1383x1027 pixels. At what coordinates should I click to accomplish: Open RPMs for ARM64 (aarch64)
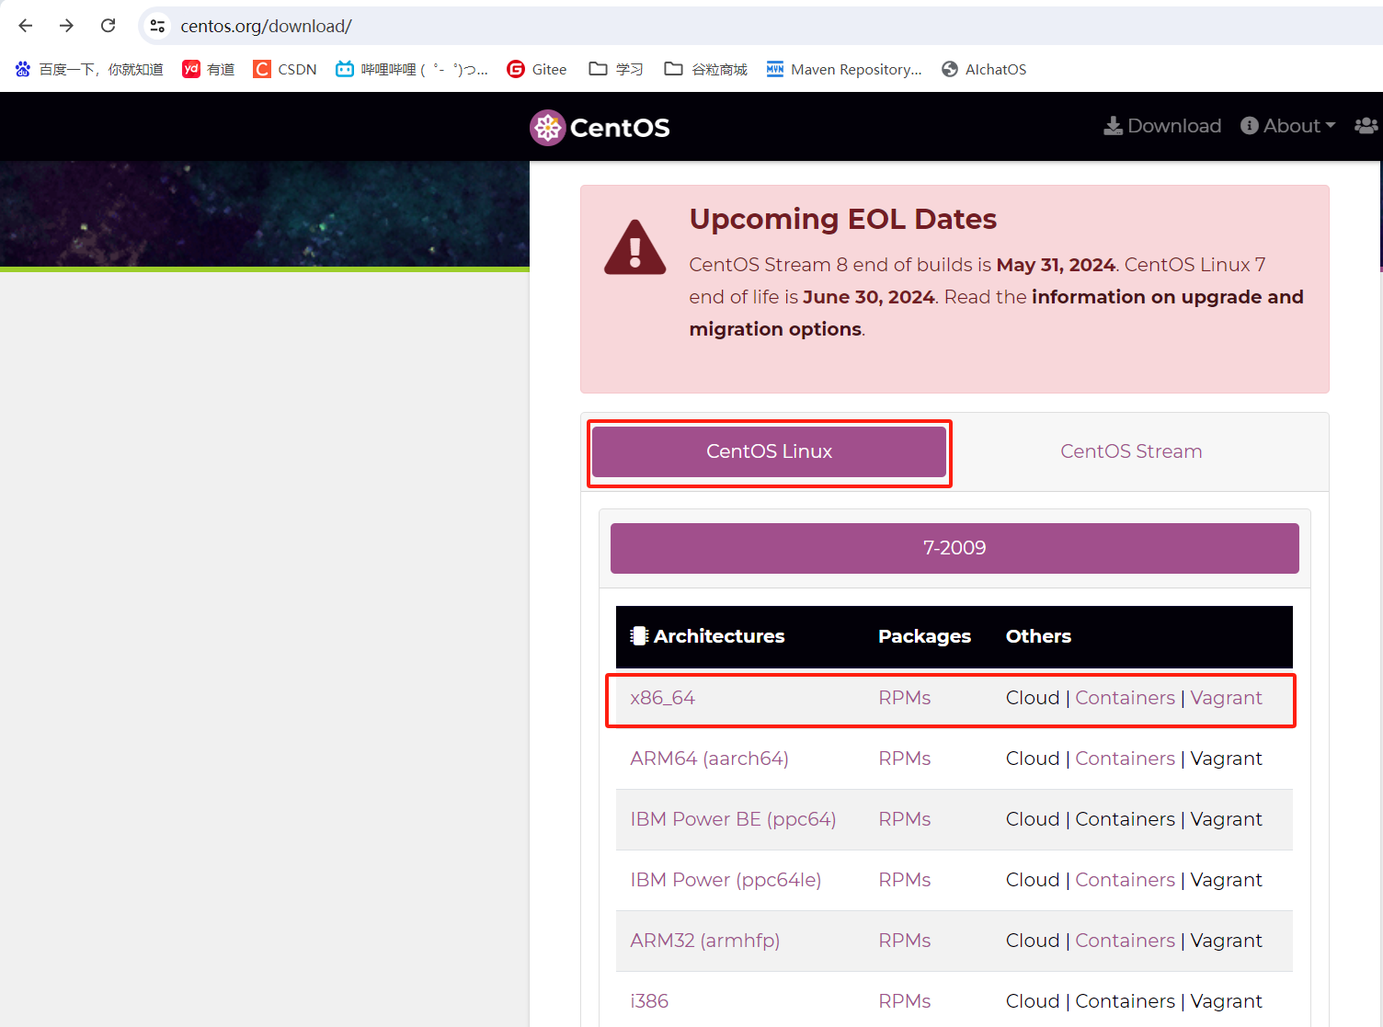point(905,759)
